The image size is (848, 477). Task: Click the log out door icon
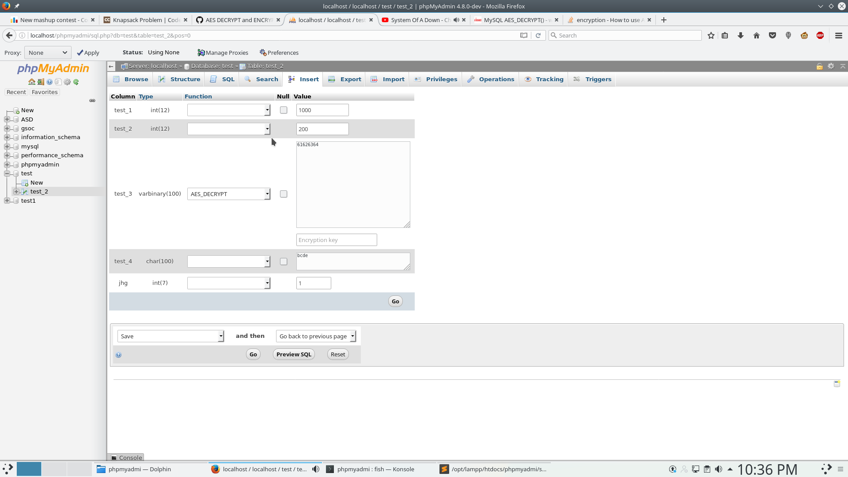coord(41,82)
